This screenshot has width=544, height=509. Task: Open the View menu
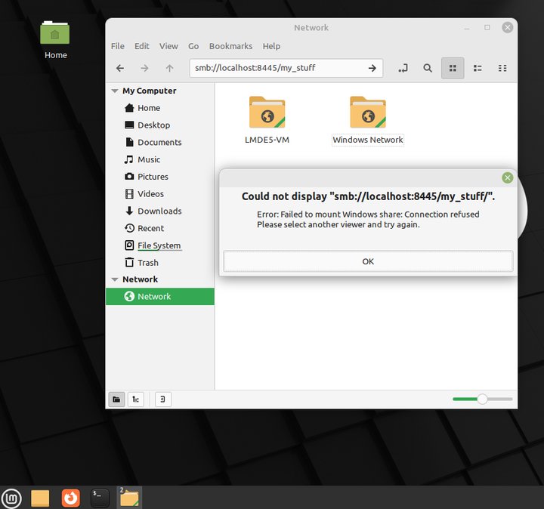[x=168, y=46]
